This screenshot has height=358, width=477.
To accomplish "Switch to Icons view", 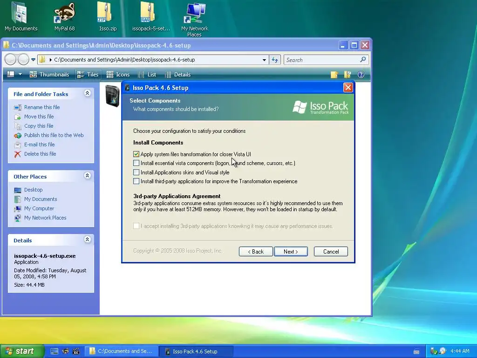I will pos(118,75).
